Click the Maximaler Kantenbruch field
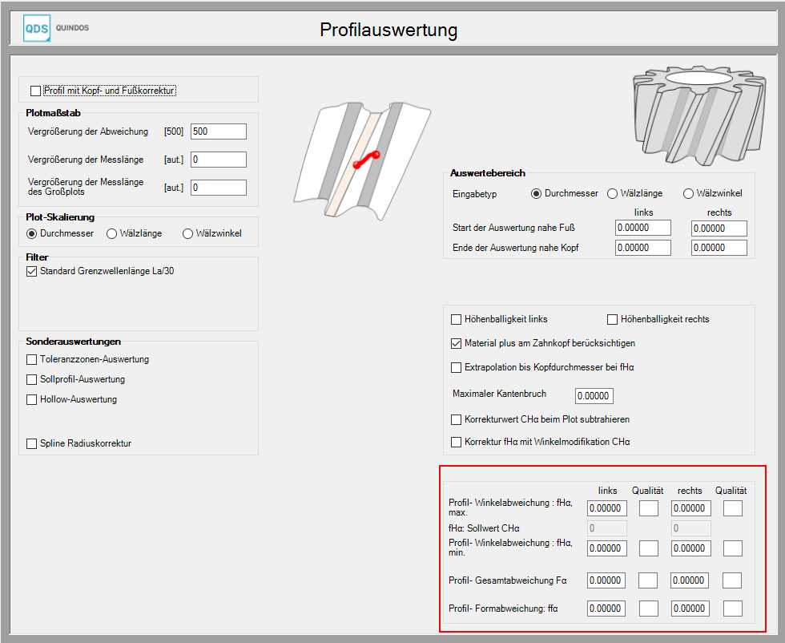 [x=594, y=396]
